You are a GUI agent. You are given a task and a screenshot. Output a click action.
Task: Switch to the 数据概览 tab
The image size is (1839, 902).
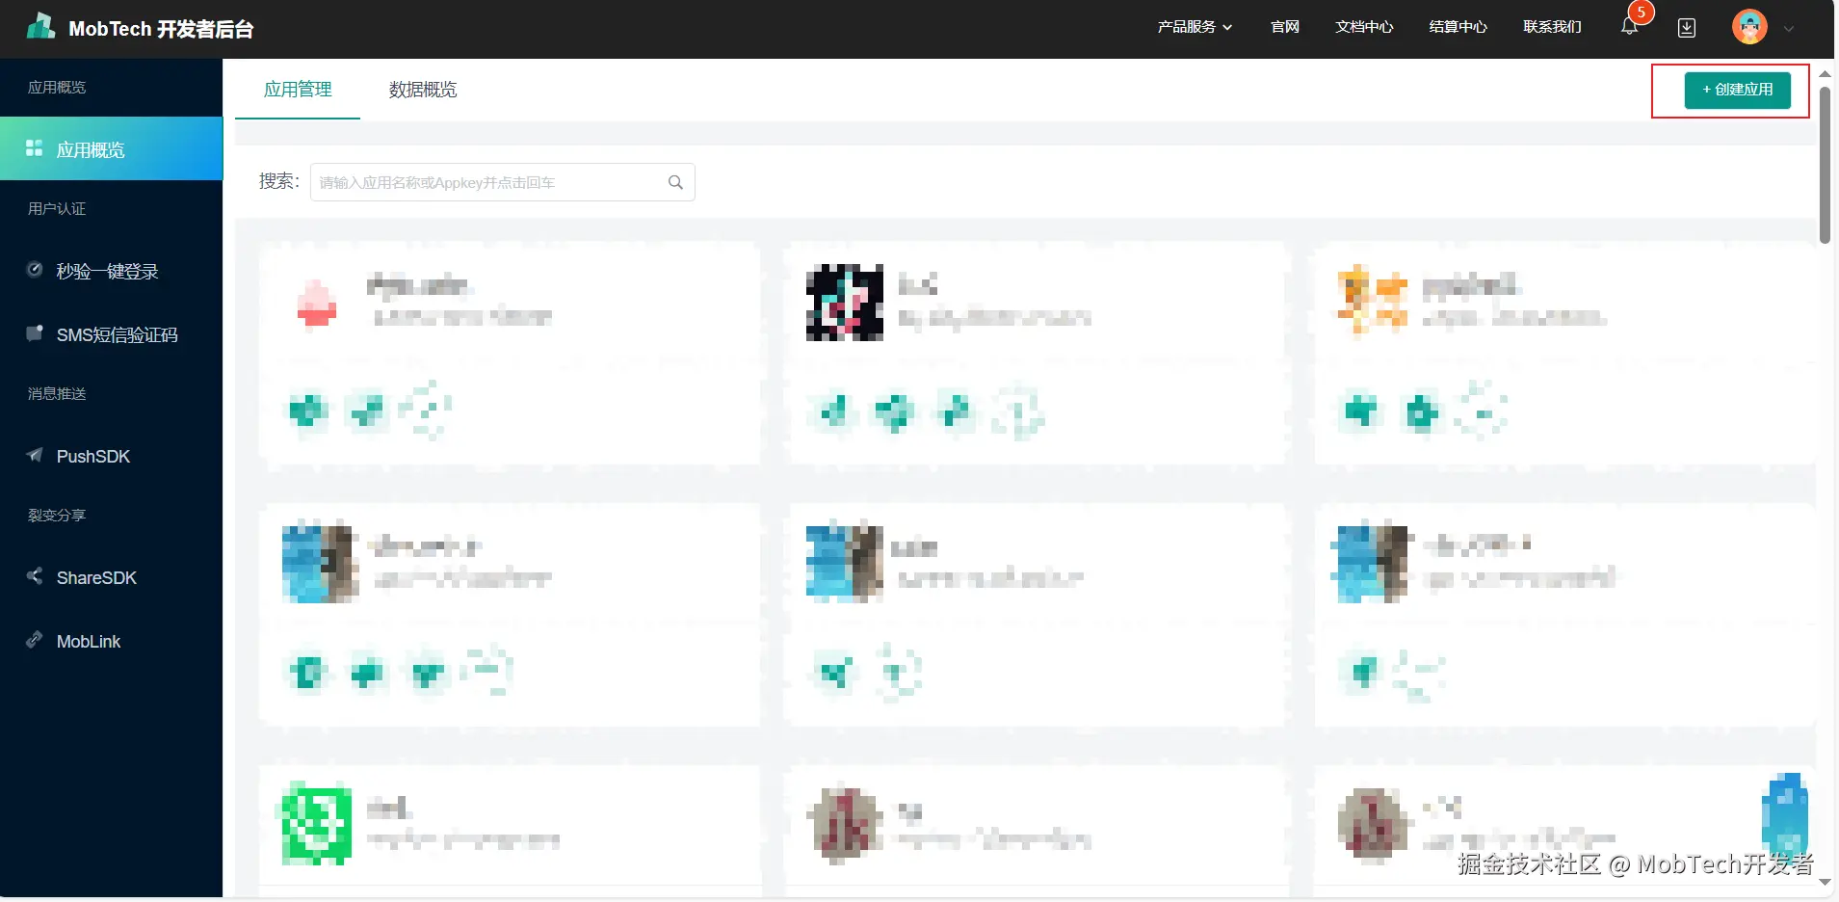[x=423, y=90]
